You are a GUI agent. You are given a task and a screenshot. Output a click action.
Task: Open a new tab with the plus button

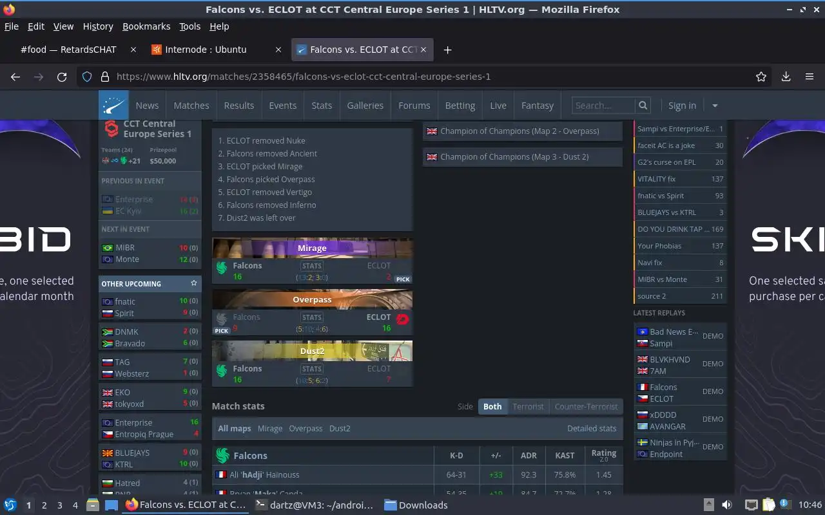click(x=447, y=50)
